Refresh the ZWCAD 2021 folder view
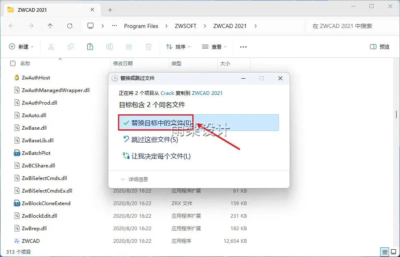Viewport: 400px width, 257px height. click(70, 26)
